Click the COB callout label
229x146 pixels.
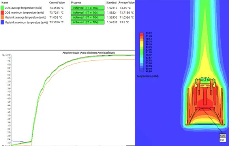[x=223, y=136]
